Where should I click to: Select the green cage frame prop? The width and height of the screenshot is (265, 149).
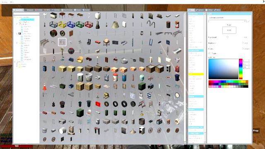[80, 25]
